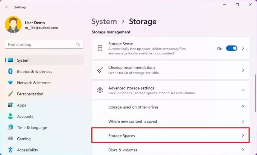Image resolution: width=257 pixels, height=155 pixels.
Task: Collapse Advanced storage settings section
Action: 243,90
